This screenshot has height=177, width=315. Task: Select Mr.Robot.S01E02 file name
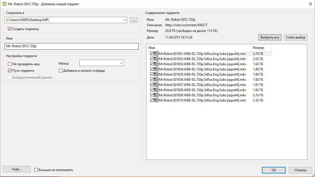coord(202,59)
